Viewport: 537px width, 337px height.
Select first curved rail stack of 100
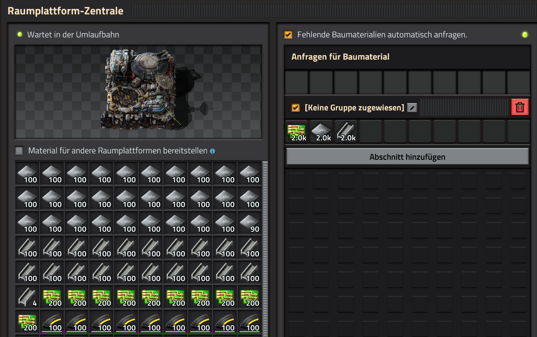point(52,322)
